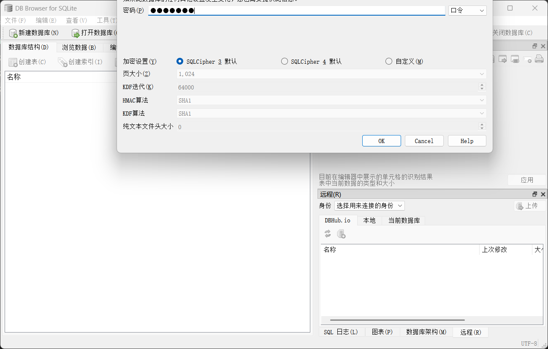Screen dimensions: 548x349
Task: Switch to the 浏览数据(B) tab
Action: pos(79,47)
